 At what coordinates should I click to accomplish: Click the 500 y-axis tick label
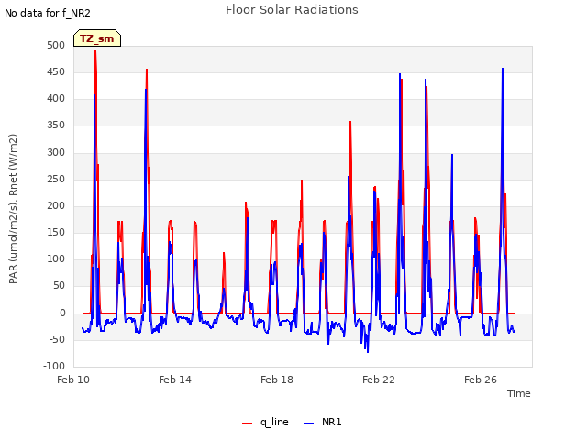tap(56, 45)
